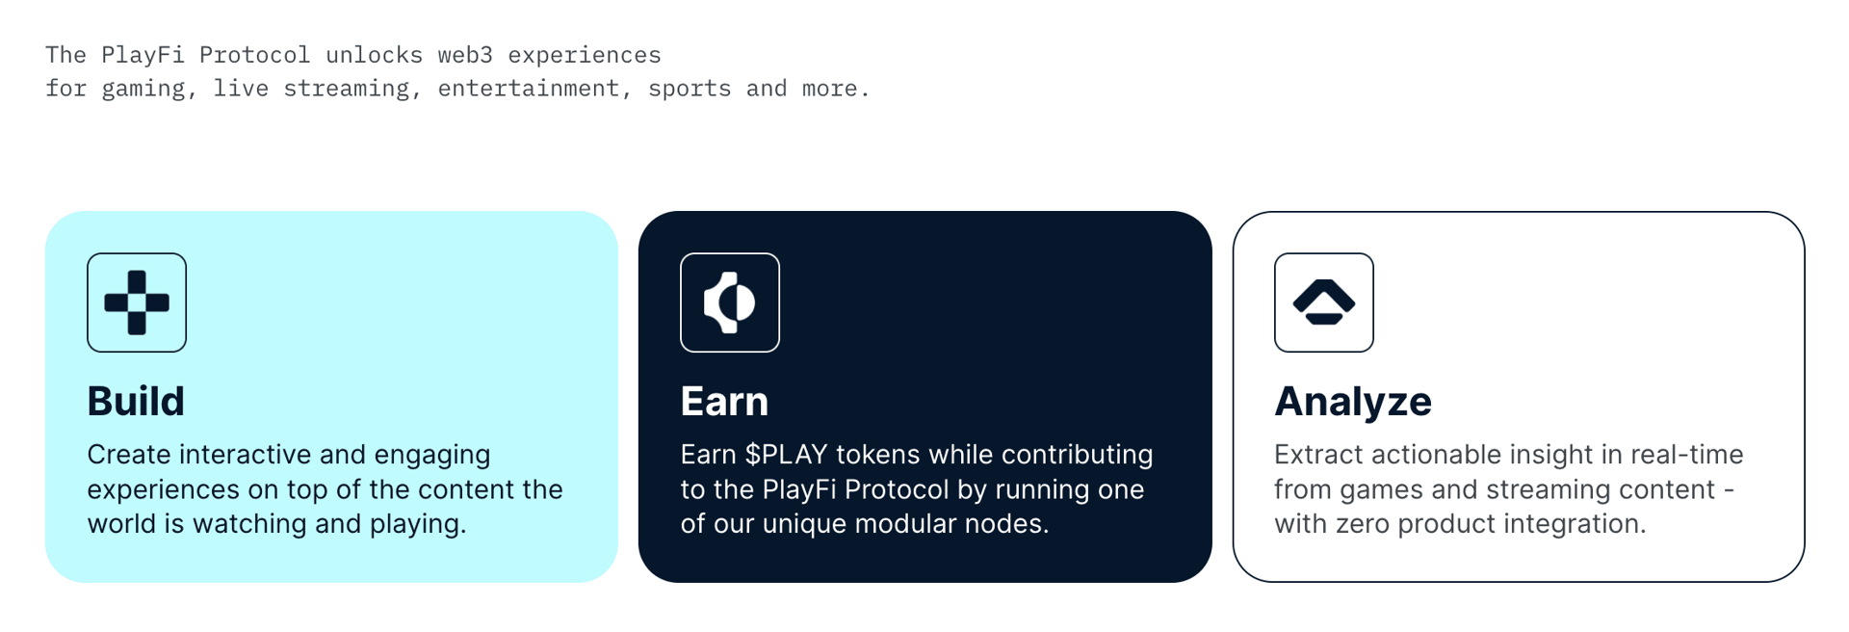Image resolution: width=1849 pixels, height=632 pixels.
Task: Click the PlayFi Protocol intro tagline
Action: [456, 70]
